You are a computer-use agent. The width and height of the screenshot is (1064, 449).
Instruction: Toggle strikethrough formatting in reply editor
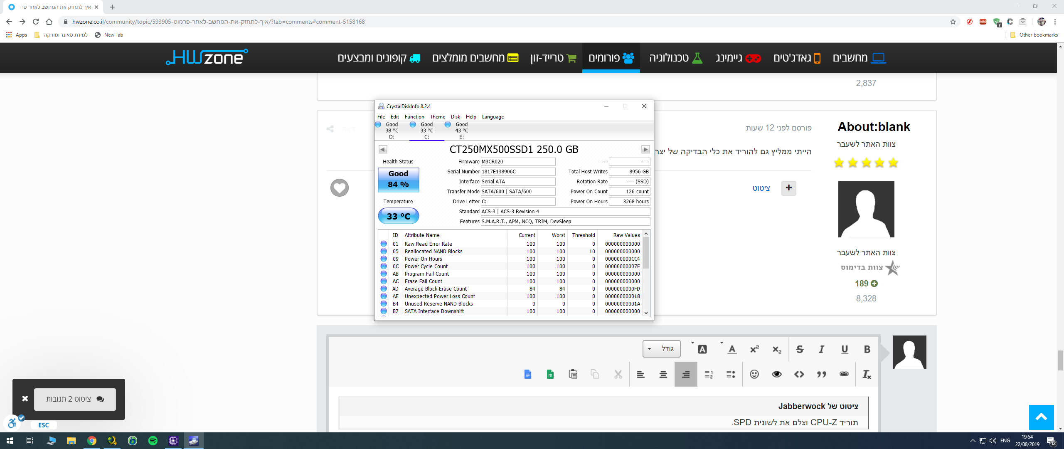pos(800,349)
